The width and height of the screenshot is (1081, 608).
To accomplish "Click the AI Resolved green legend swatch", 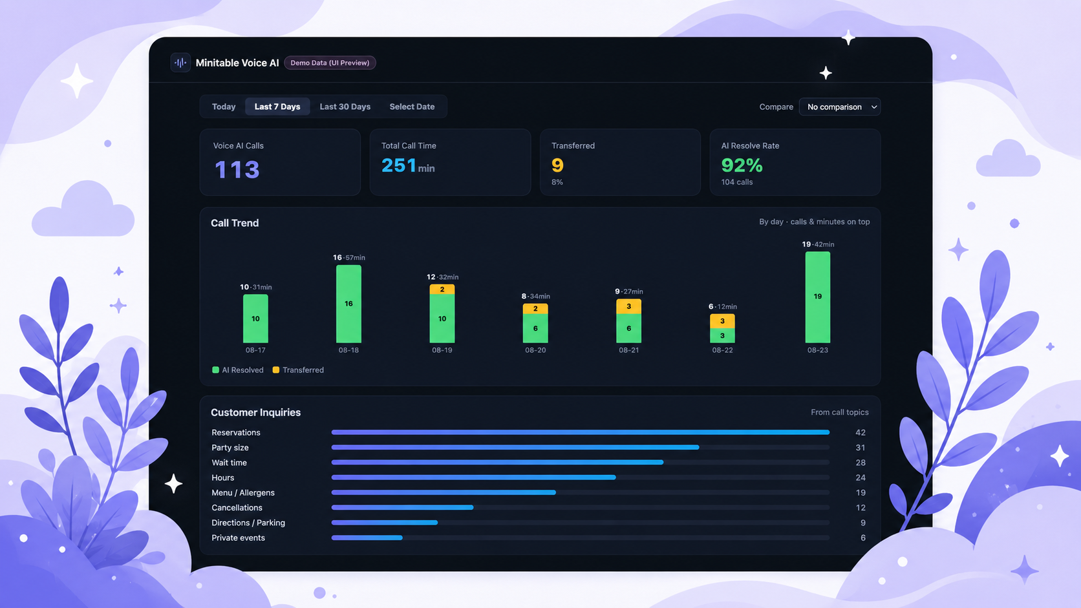I will [215, 370].
